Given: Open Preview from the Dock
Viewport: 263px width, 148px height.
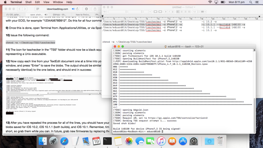Looking at the screenshot, I should click(x=86, y=141).
